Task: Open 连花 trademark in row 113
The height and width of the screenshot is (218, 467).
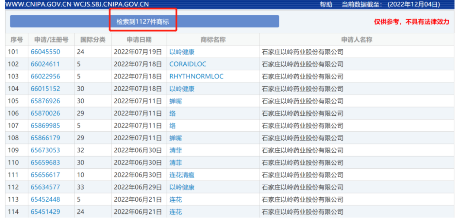Action: pyautogui.click(x=176, y=199)
